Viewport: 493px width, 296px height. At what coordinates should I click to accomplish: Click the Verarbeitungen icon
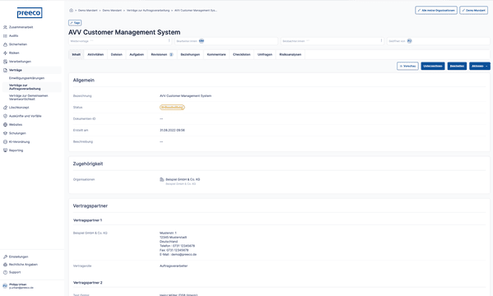point(5,62)
